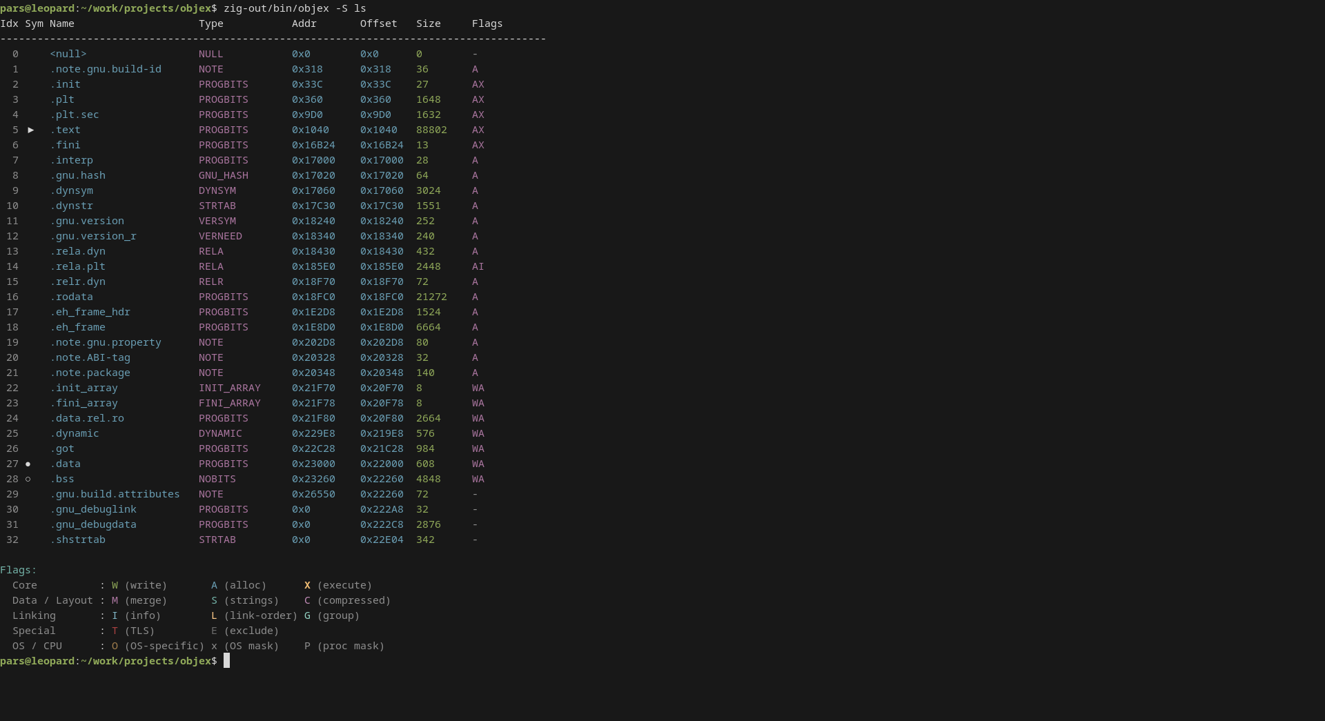Click the '.rela.plt' section name
The image size is (1325, 721).
pyautogui.click(x=77, y=266)
